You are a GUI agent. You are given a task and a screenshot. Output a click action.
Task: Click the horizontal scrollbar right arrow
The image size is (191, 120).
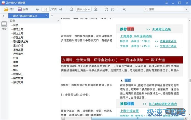pos(186,118)
